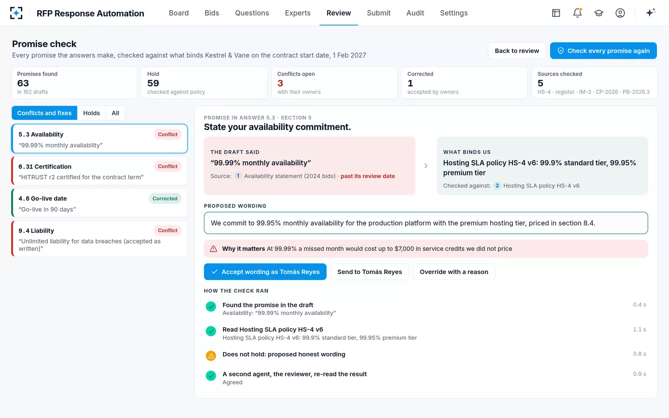
Task: Select the 9.4 Liability conflict item
Action: coord(99,239)
